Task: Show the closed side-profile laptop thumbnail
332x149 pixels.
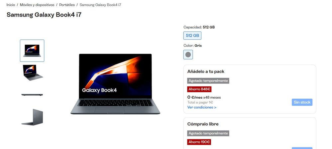Action: tap(32, 95)
